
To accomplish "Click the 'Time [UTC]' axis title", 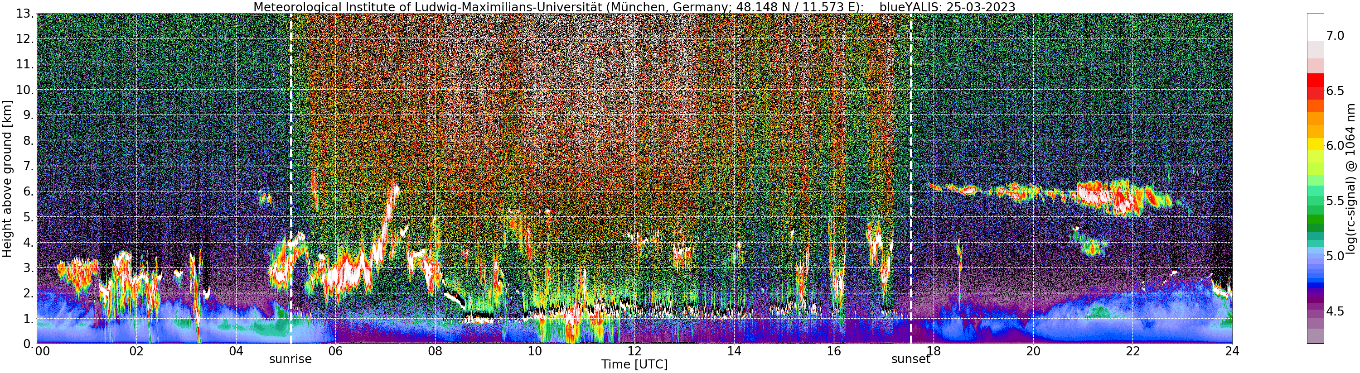I will [x=634, y=364].
